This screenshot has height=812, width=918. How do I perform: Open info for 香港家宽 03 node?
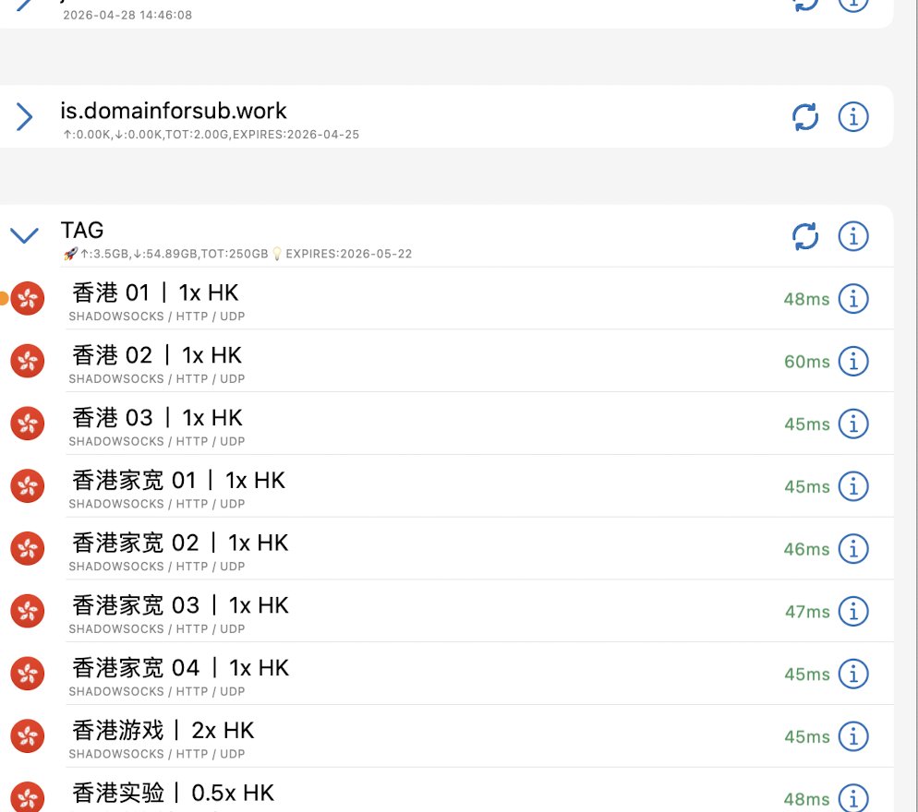point(853,612)
